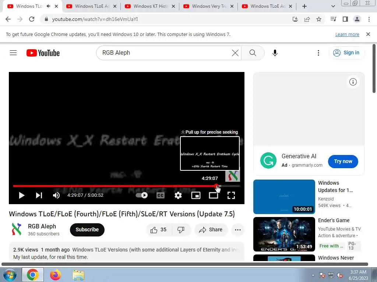Switch to last Windows TLoE tab
Image resolution: width=377 pixels, height=282 pixels.
click(268, 6)
